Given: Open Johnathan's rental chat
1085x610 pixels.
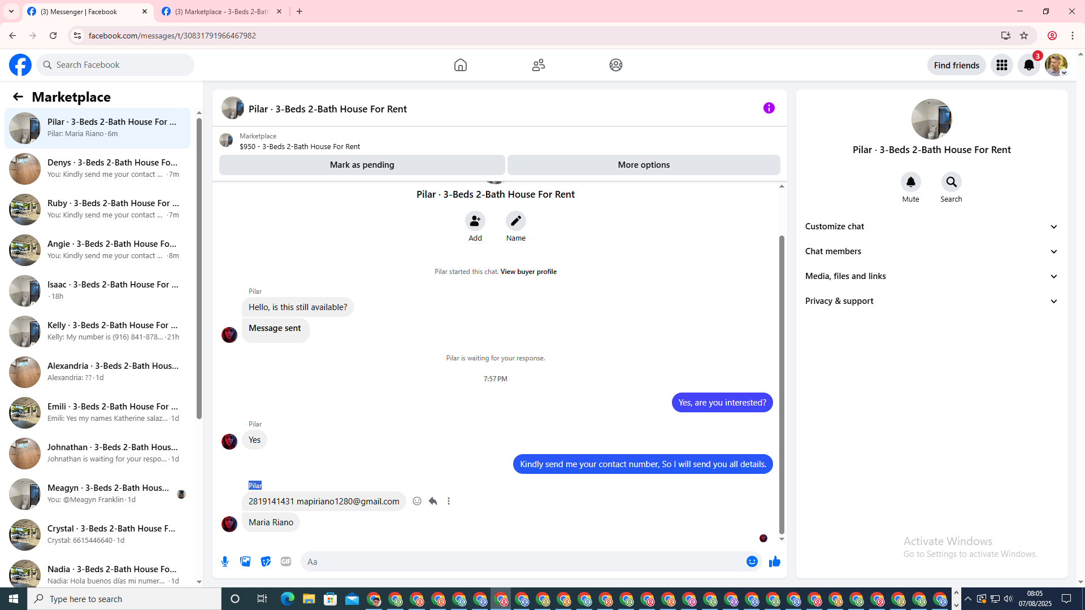Looking at the screenshot, I should tap(97, 453).
